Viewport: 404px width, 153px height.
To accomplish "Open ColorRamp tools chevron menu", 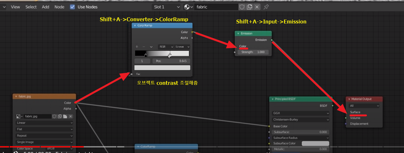I will point(151,47).
